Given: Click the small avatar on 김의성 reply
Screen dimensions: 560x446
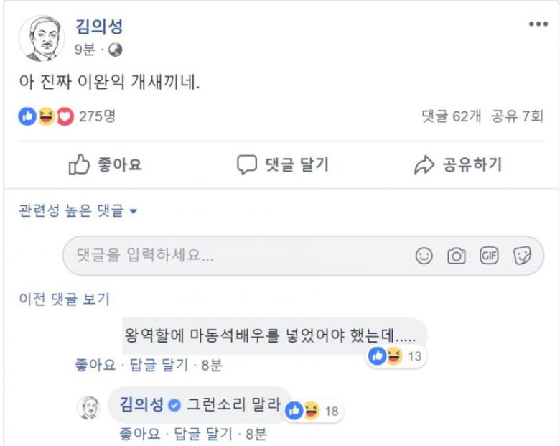Looking at the screenshot, I should pyautogui.click(x=88, y=406).
